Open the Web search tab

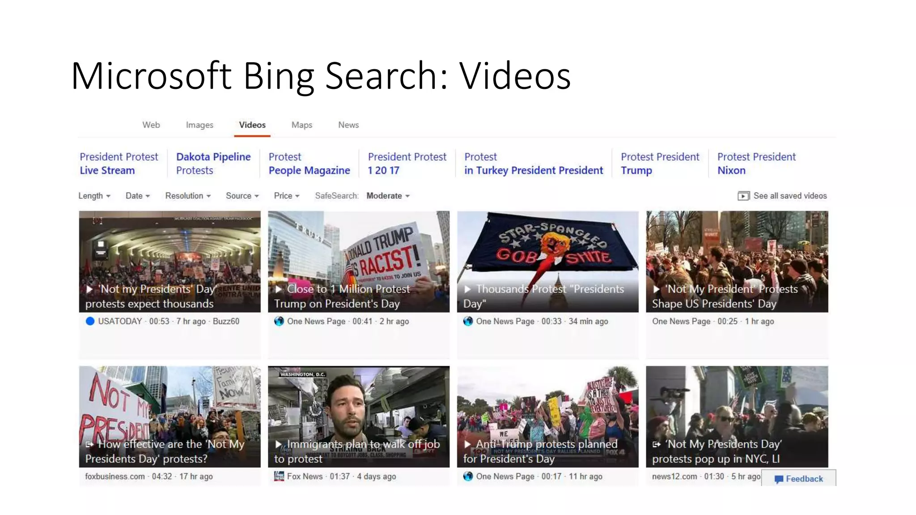pyautogui.click(x=151, y=125)
